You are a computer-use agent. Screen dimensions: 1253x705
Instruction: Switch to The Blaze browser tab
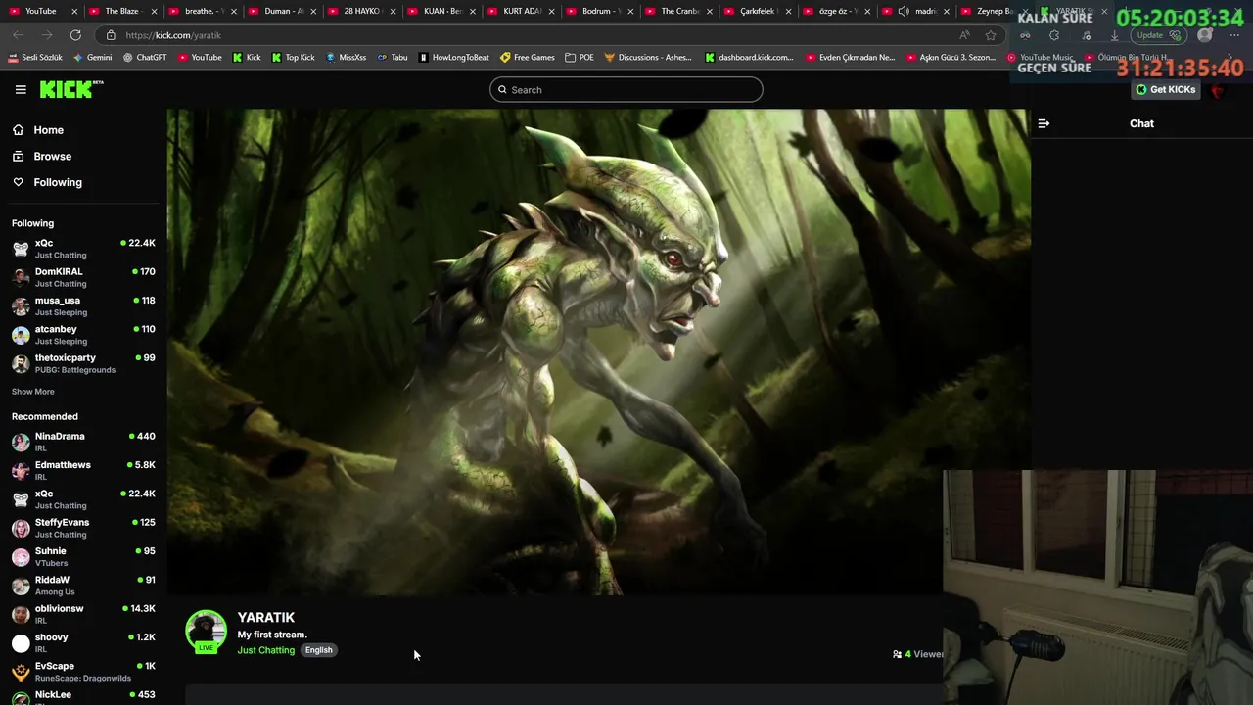(x=122, y=11)
